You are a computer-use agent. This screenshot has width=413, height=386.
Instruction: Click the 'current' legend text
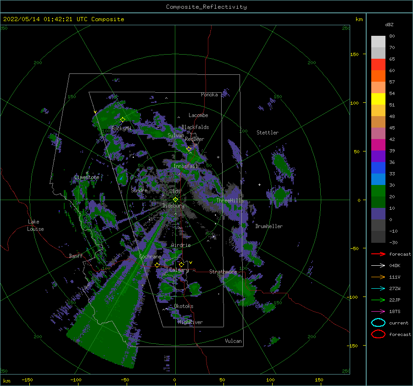399,323
